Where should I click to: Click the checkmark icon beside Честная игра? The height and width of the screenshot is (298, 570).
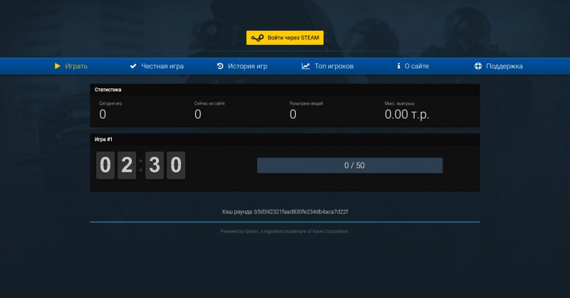click(133, 66)
